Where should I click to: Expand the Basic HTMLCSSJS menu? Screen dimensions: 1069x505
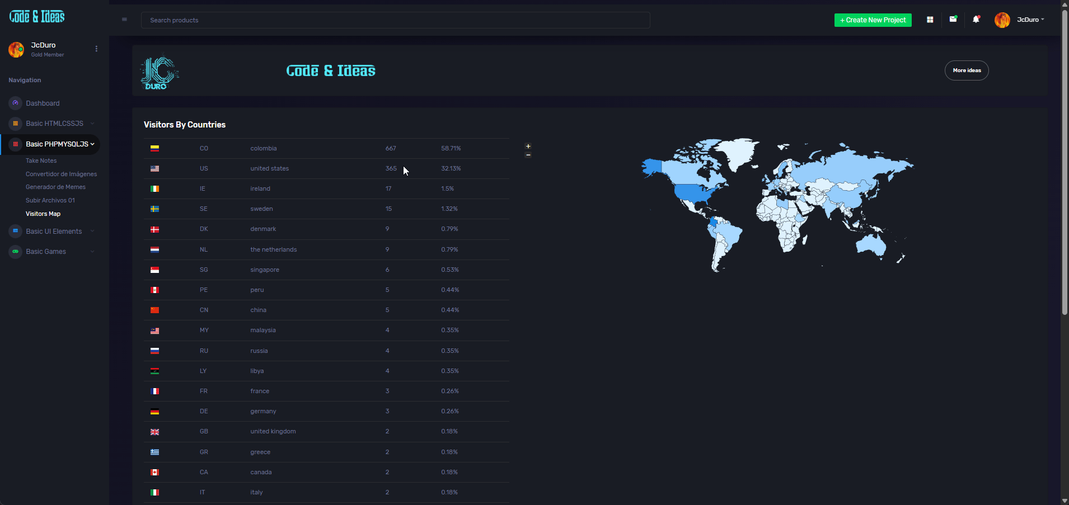coord(54,124)
